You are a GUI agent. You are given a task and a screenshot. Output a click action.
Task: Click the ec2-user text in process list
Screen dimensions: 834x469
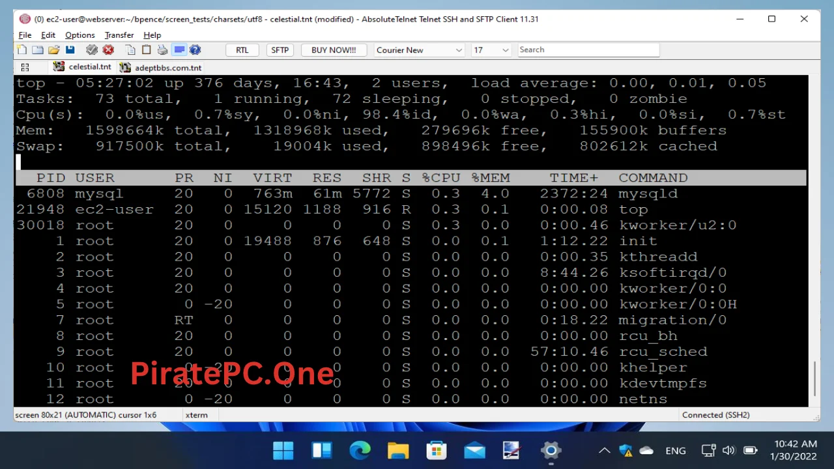(114, 209)
